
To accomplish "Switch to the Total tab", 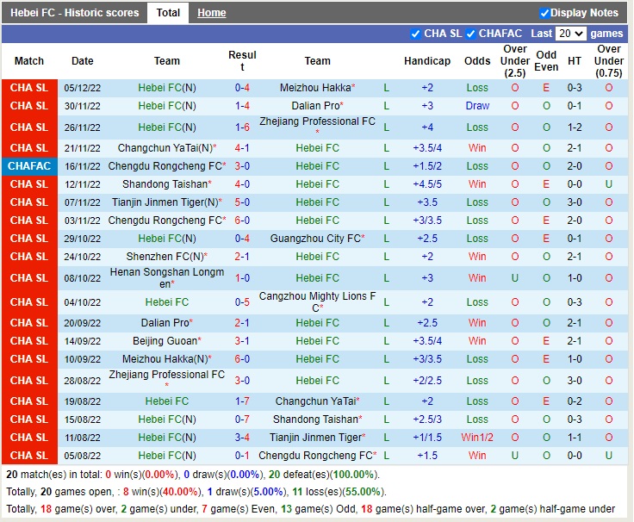I will [x=168, y=13].
